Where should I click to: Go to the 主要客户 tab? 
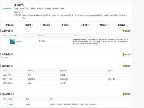point(85,25)
